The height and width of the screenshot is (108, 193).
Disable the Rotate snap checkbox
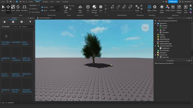click(42, 7)
